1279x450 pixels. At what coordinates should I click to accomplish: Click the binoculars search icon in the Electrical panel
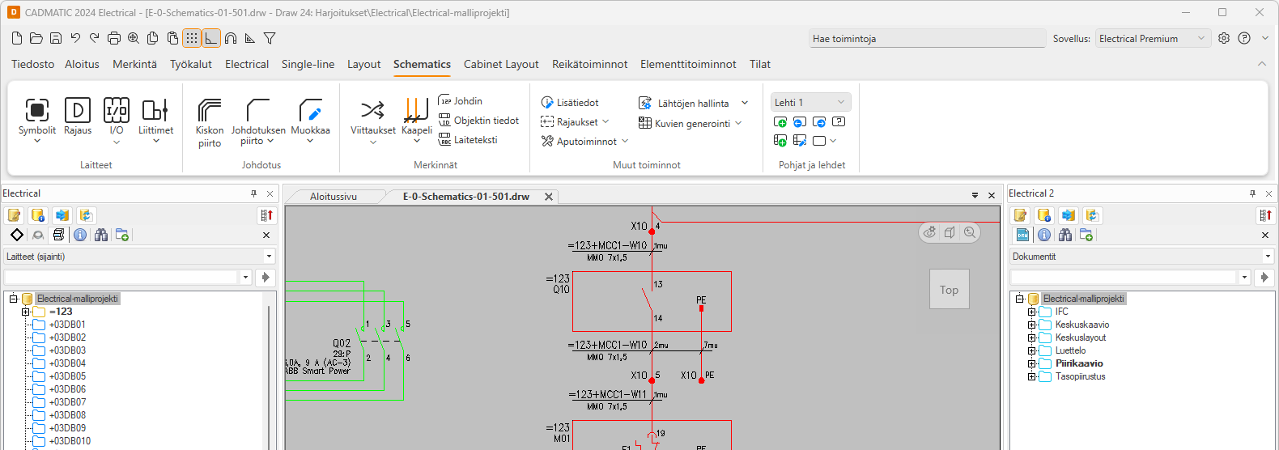tap(101, 235)
